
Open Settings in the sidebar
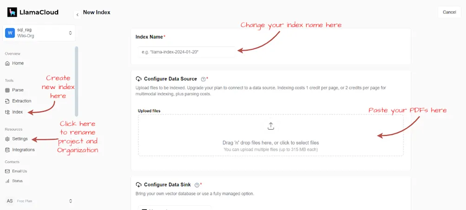pos(20,139)
